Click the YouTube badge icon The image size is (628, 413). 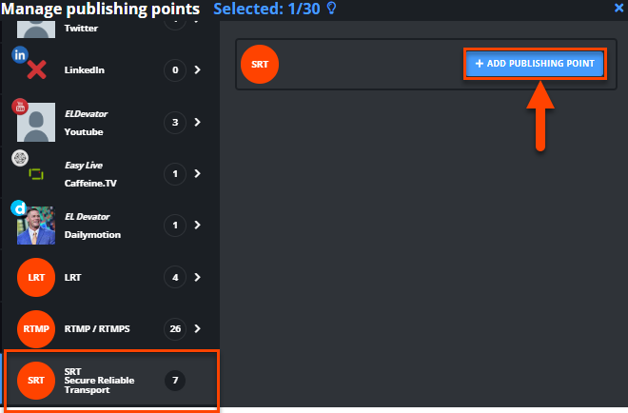coord(20,107)
